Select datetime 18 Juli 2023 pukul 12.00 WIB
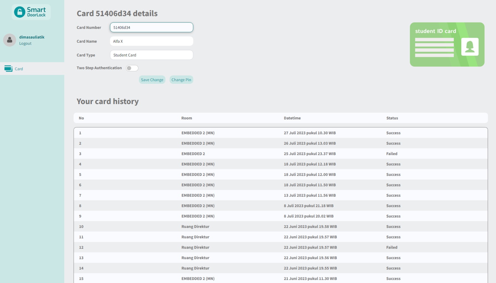Image resolution: width=496 pixels, height=283 pixels. tap(310, 175)
